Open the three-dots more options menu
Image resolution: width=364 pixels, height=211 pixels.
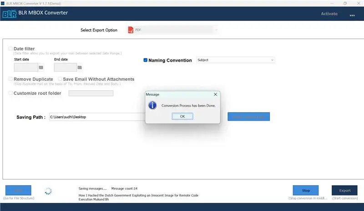coord(352,15)
